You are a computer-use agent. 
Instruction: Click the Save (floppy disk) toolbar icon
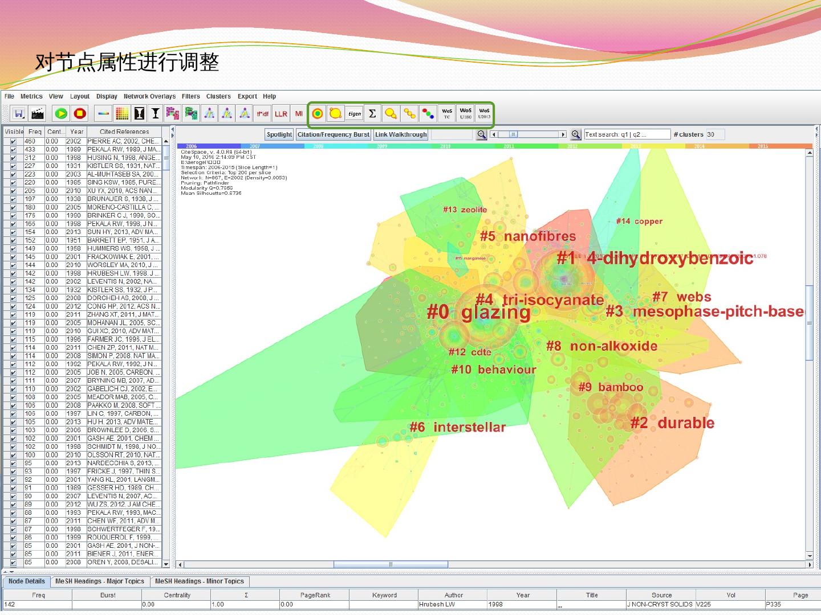pyautogui.click(x=18, y=113)
